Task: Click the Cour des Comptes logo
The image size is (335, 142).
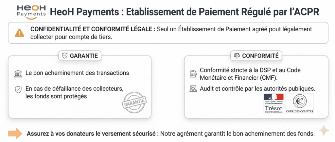Action: (299, 103)
